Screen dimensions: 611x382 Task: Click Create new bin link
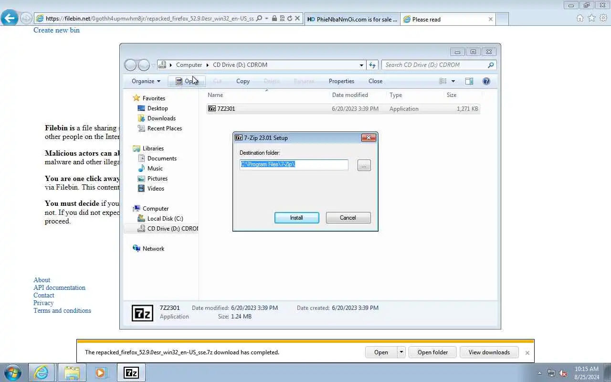coord(56,30)
